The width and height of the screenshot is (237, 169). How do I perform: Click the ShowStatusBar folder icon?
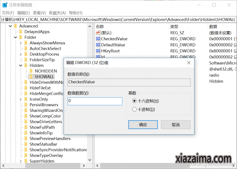pyautogui.click(x=26, y=144)
